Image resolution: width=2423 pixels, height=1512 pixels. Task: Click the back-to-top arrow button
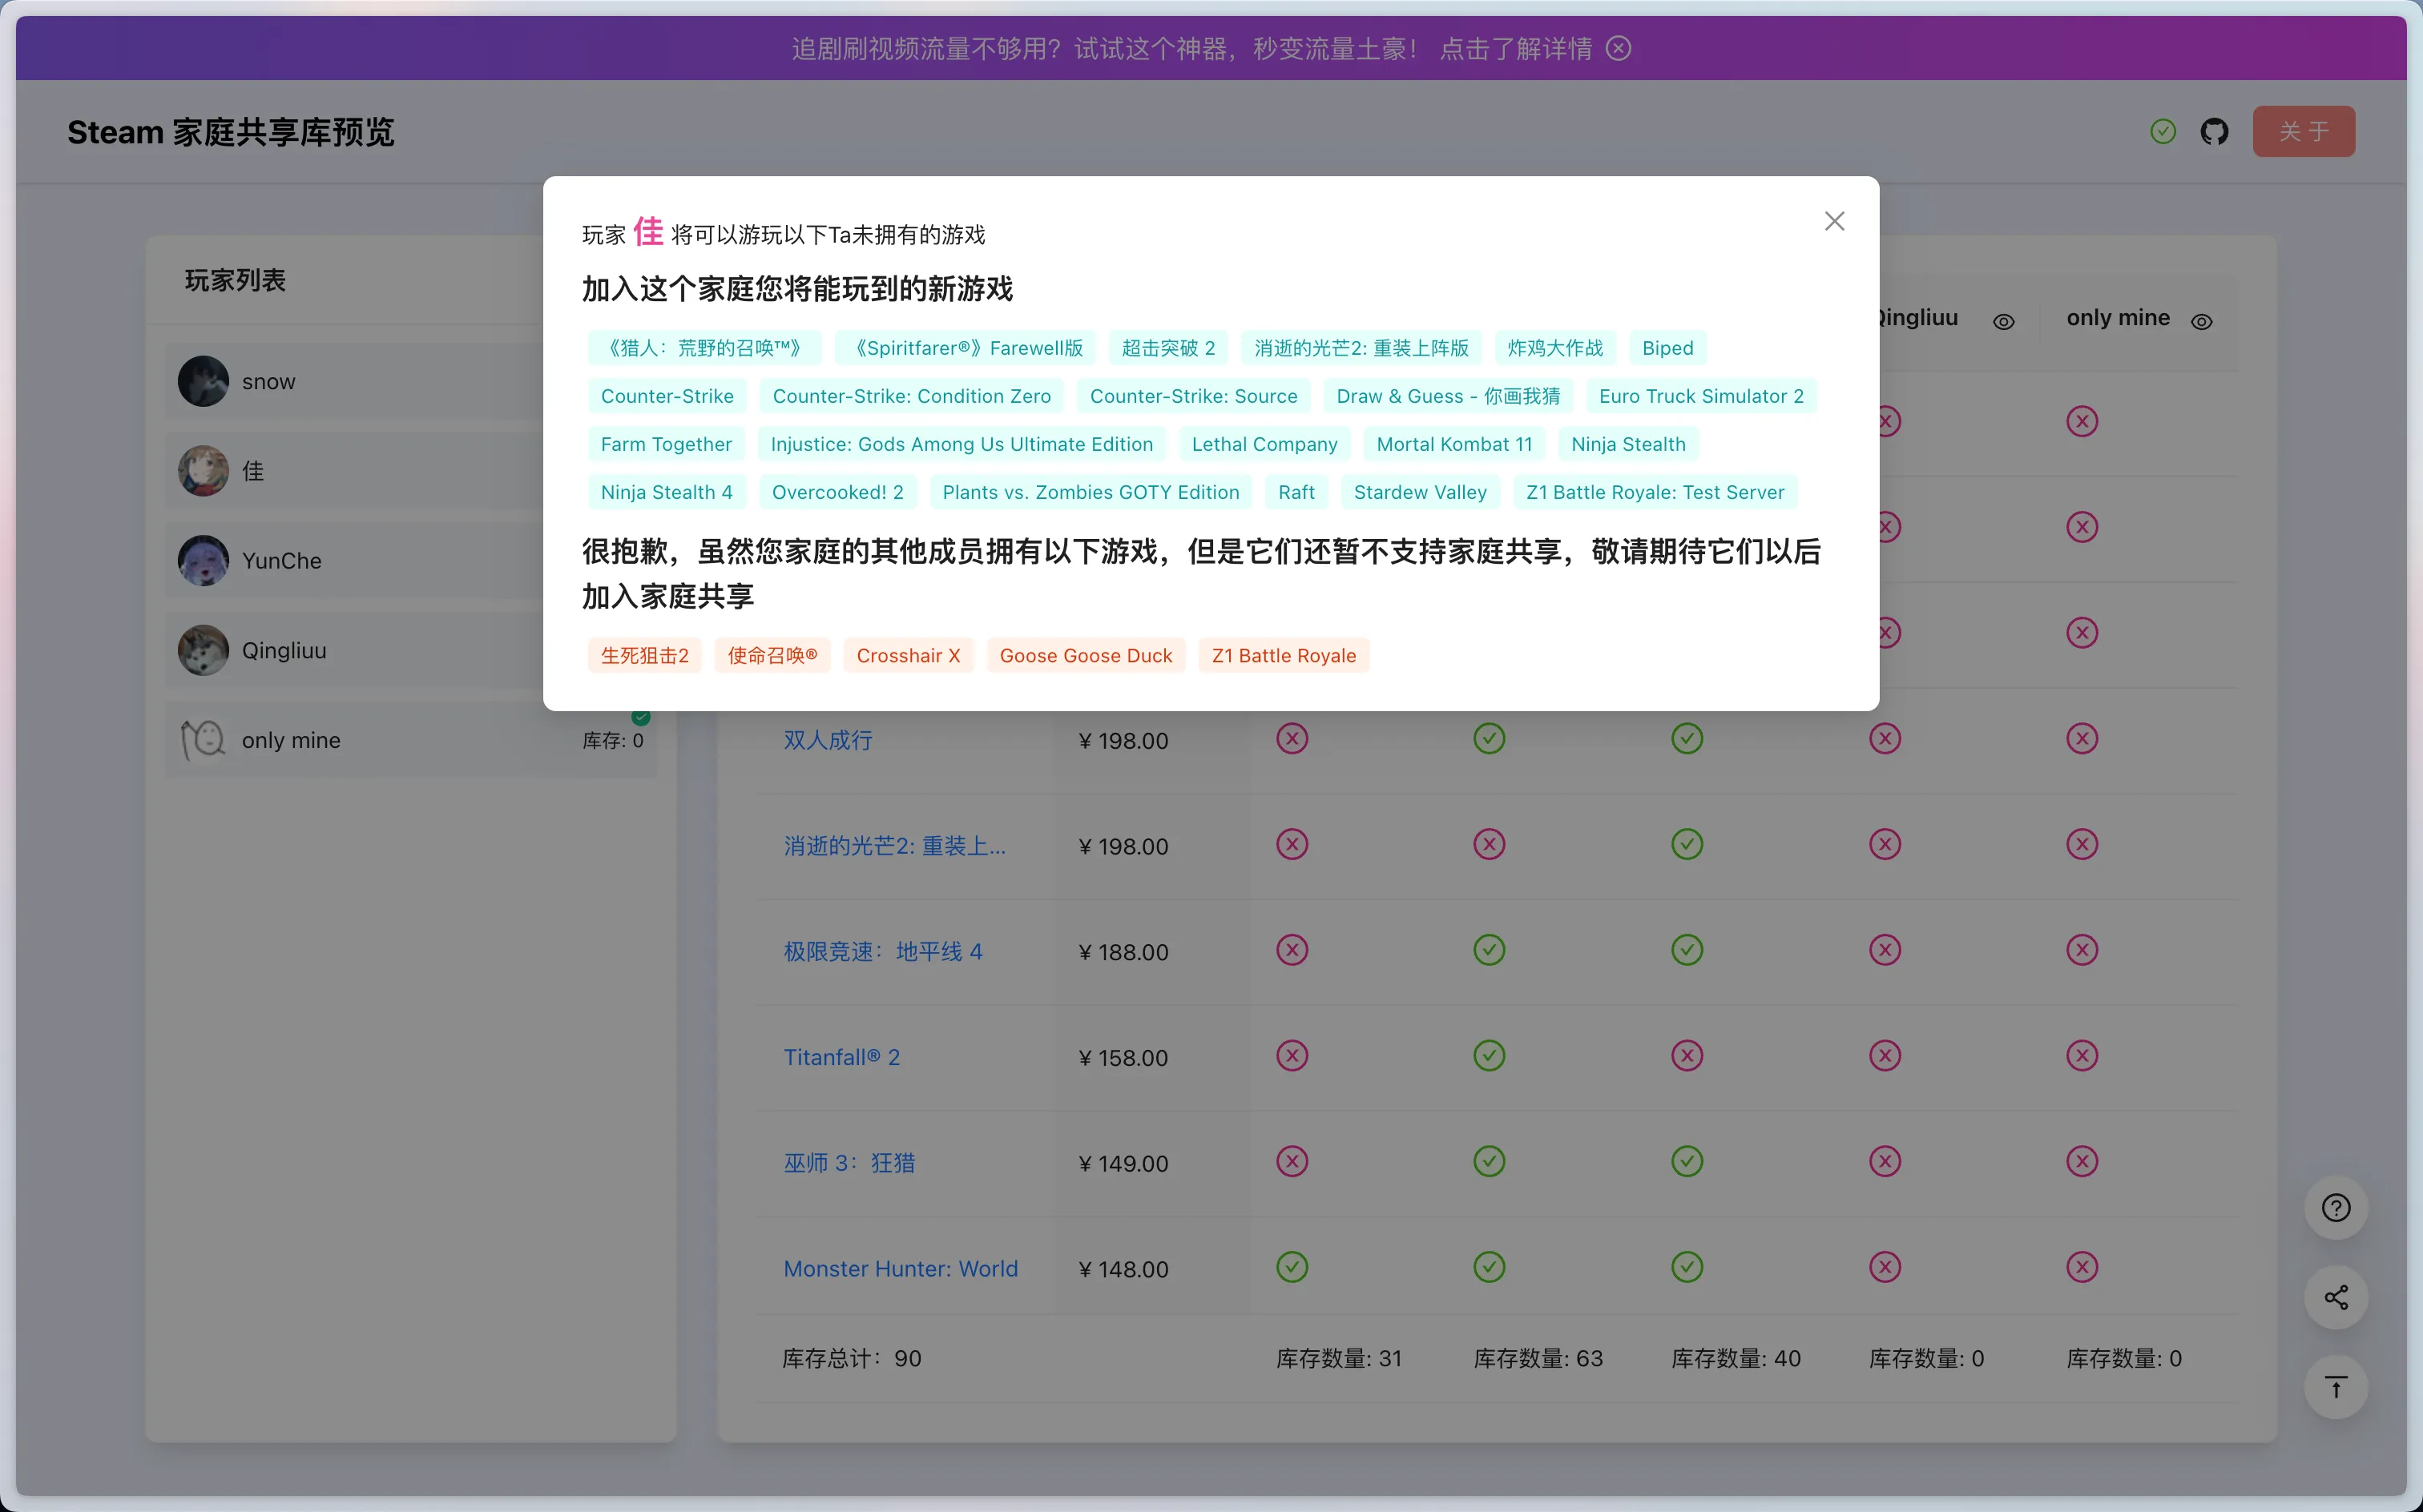tap(2335, 1387)
